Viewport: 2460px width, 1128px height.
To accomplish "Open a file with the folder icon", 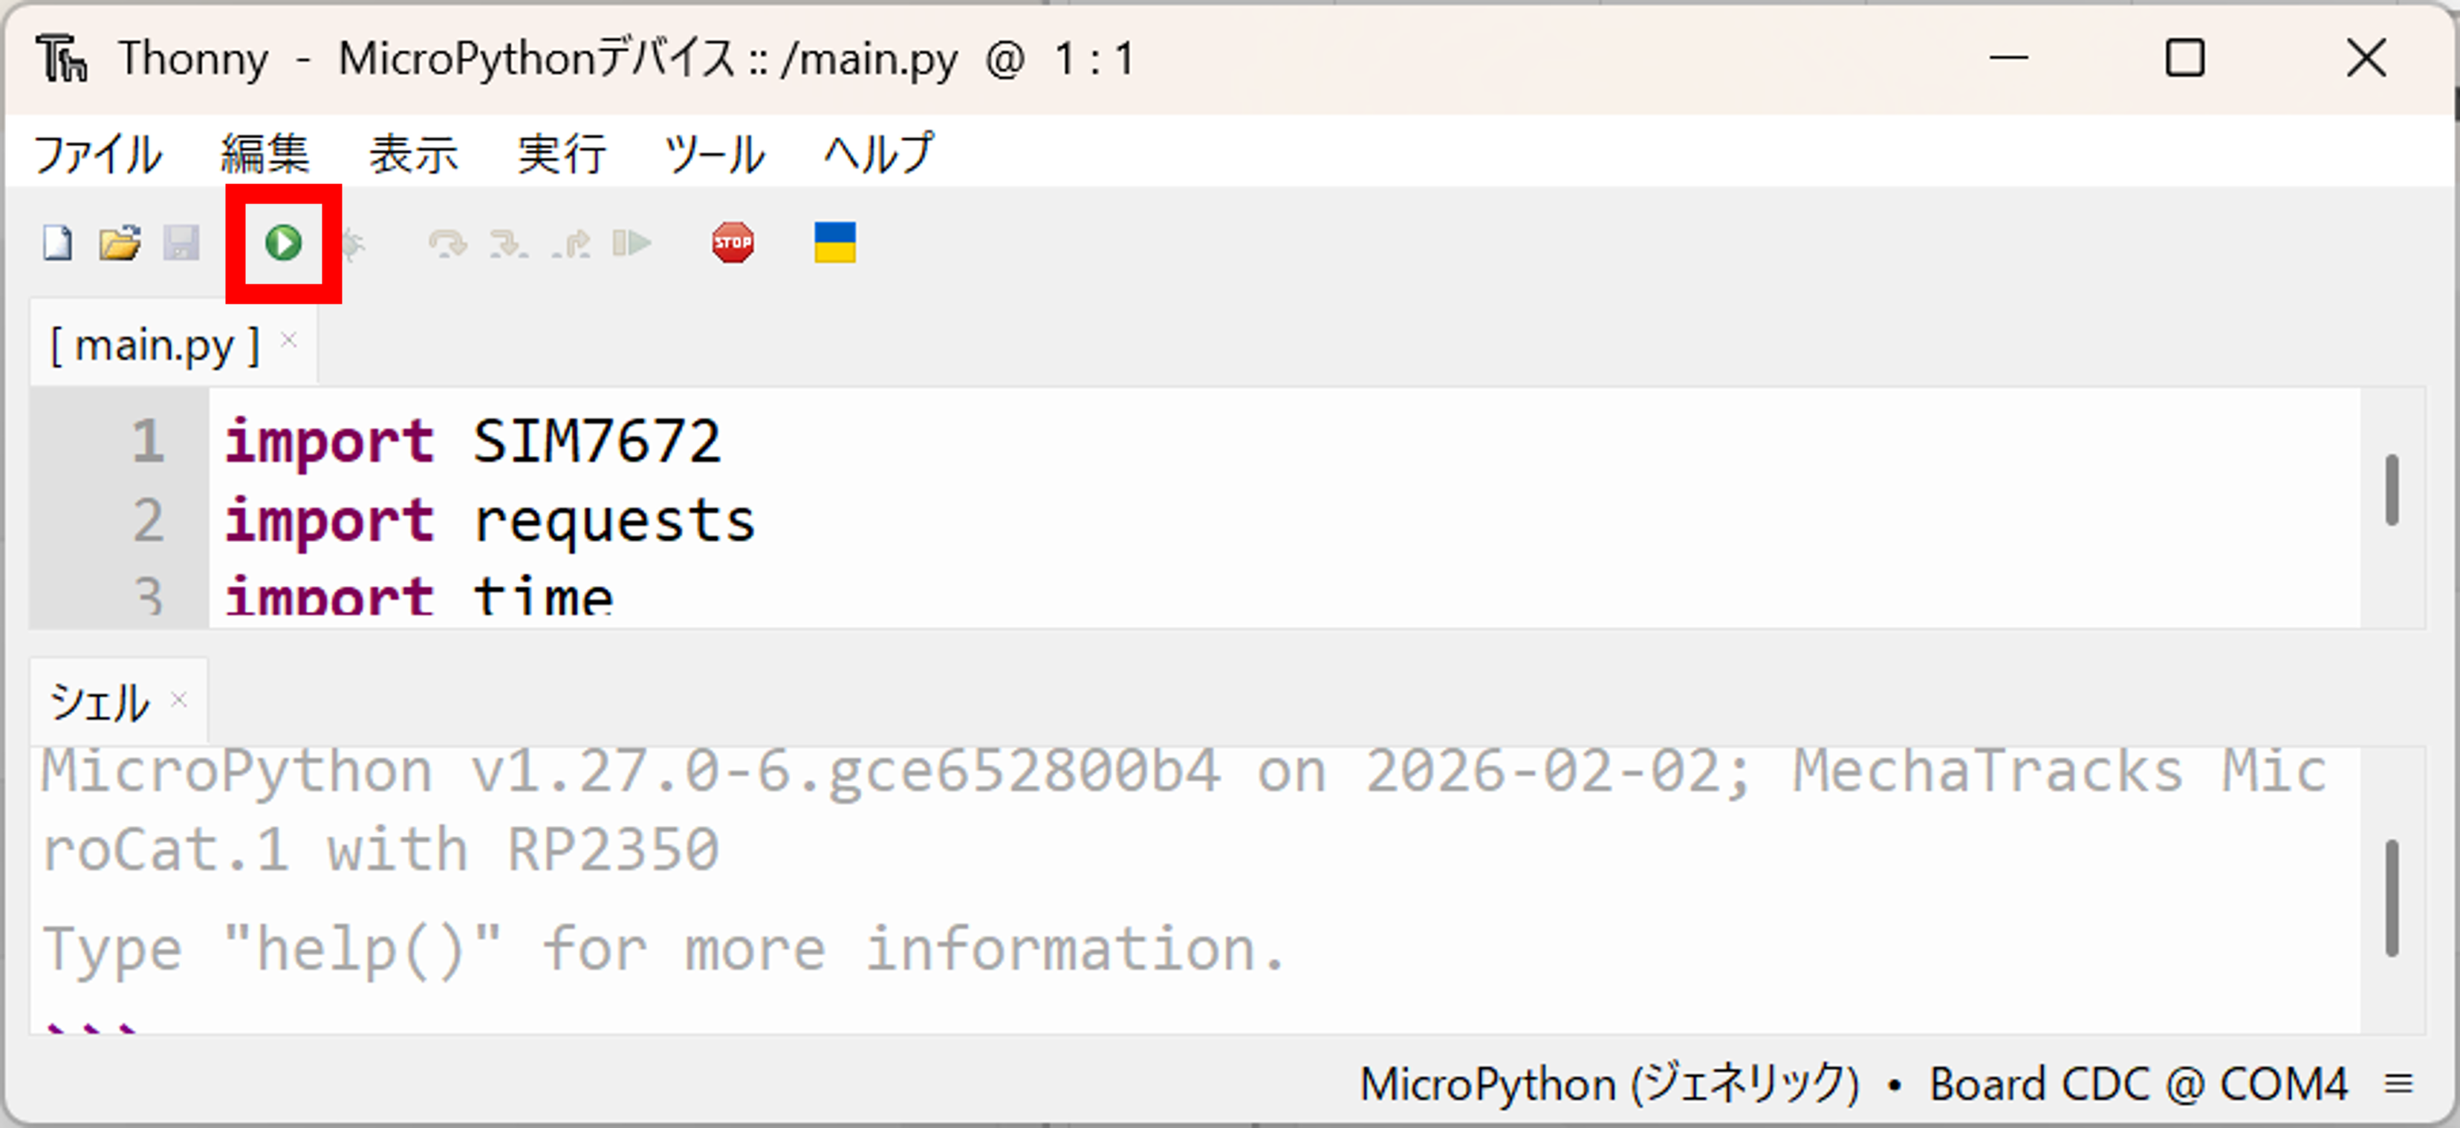I will pyautogui.click(x=120, y=244).
